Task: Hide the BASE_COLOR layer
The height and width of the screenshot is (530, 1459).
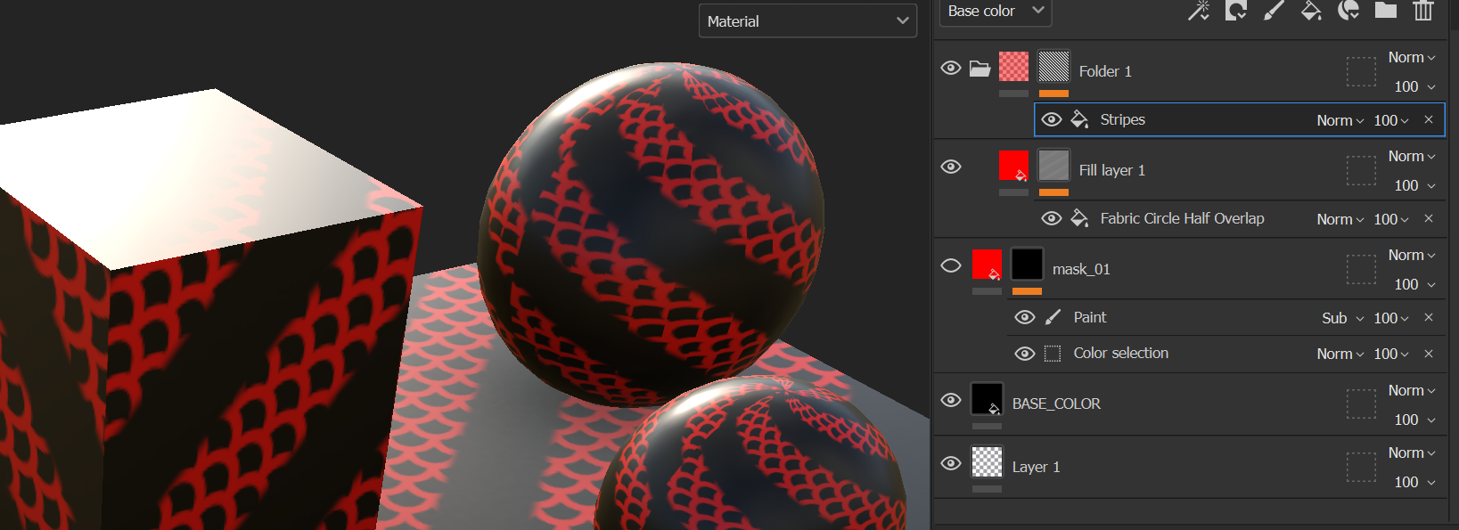Action: coord(951,400)
